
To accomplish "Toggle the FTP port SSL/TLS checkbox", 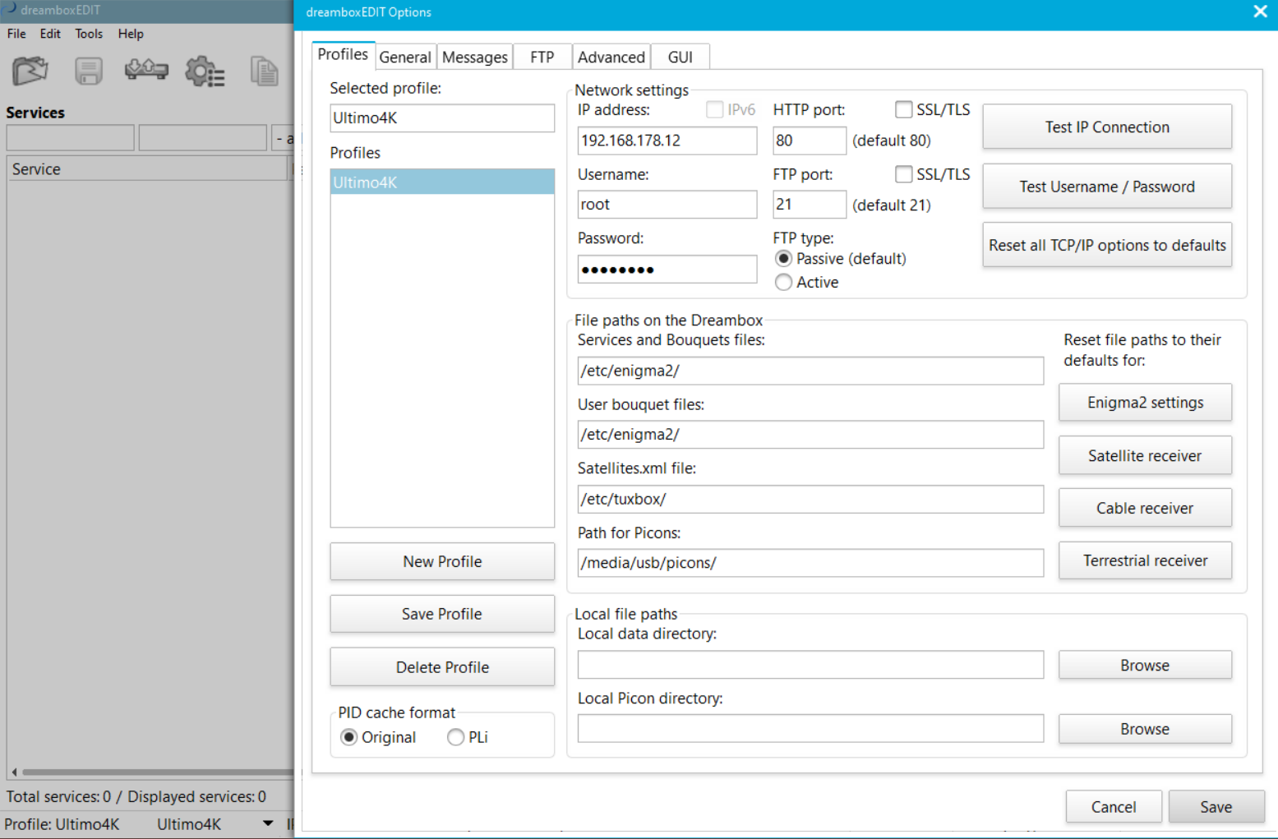I will [903, 174].
